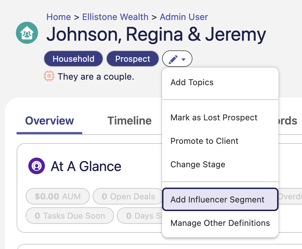The image size is (302, 249).
Task: Select Add Influencer Segment option
Action: [220, 199]
